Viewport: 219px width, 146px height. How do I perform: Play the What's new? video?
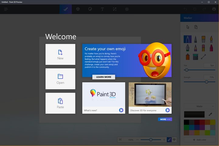pyautogui.click(x=121, y=110)
